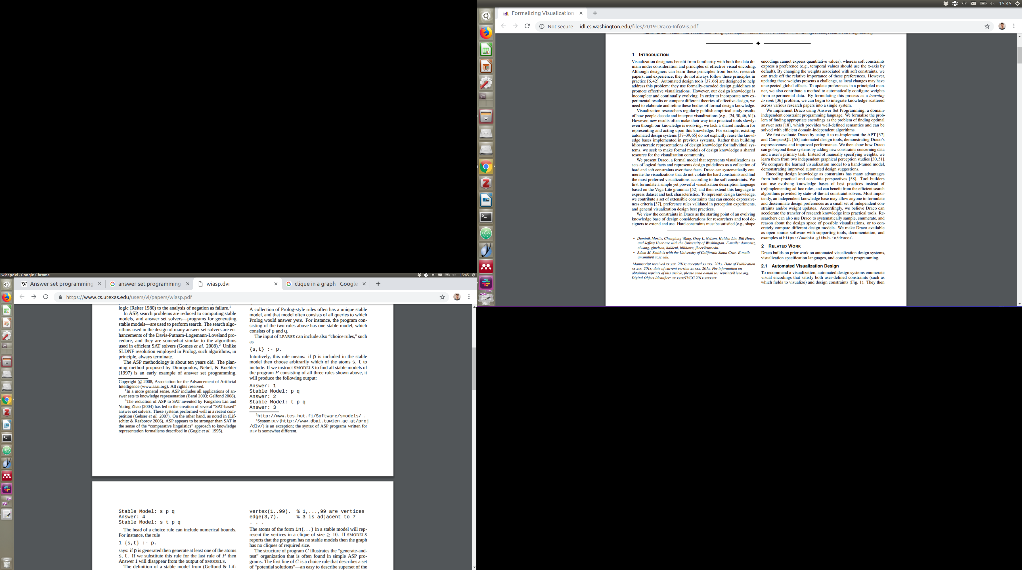Launch Terminal from the right dock
This screenshot has width=1022, height=570.
point(486,217)
